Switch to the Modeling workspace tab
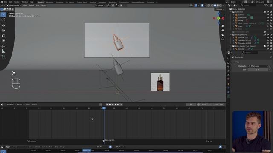The width and height of the screenshot is (273, 153). click(x=50, y=2)
